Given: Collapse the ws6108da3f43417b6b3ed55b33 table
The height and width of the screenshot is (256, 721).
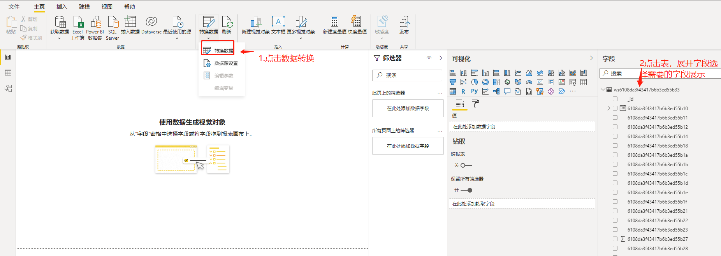Looking at the screenshot, I should (x=603, y=89).
